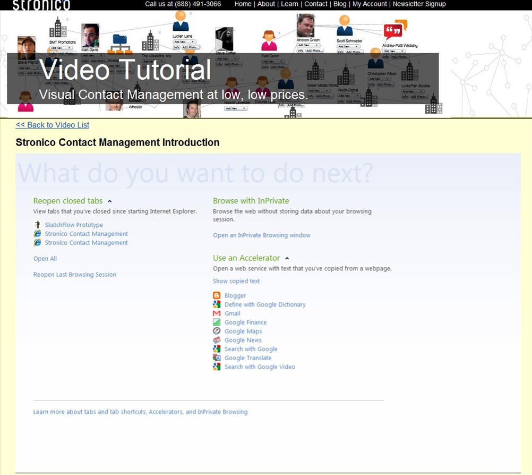Image resolution: width=532 pixels, height=475 pixels.
Task: Click the SketchFlow Prototype tab icon
Action: coord(37,224)
